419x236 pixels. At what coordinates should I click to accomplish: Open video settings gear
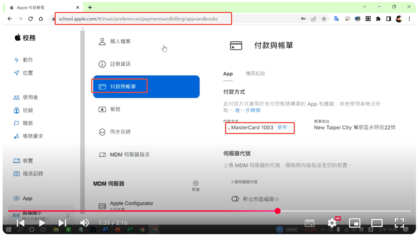tap(332, 223)
